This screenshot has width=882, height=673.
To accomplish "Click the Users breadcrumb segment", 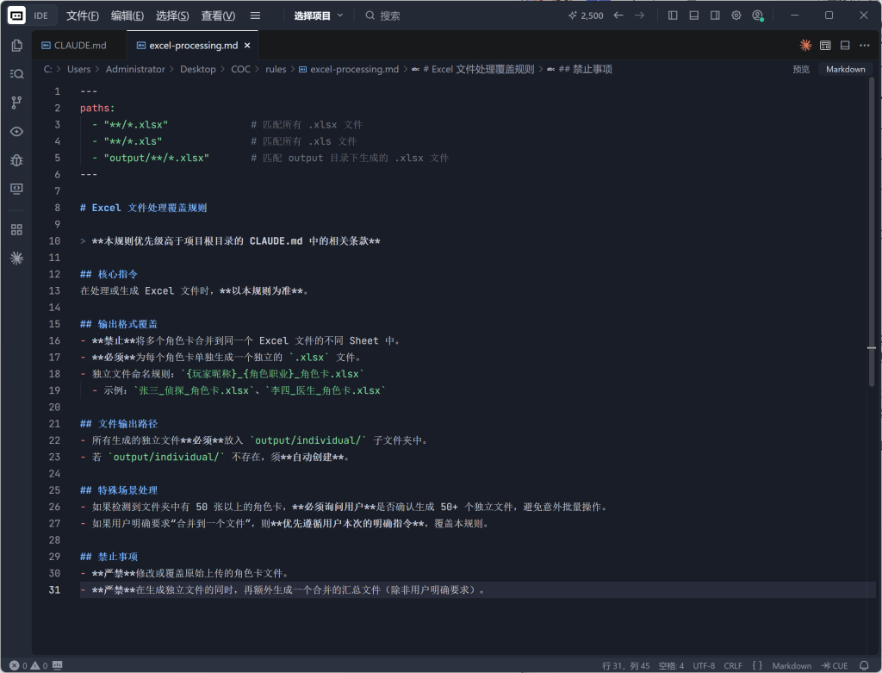I will [78, 69].
